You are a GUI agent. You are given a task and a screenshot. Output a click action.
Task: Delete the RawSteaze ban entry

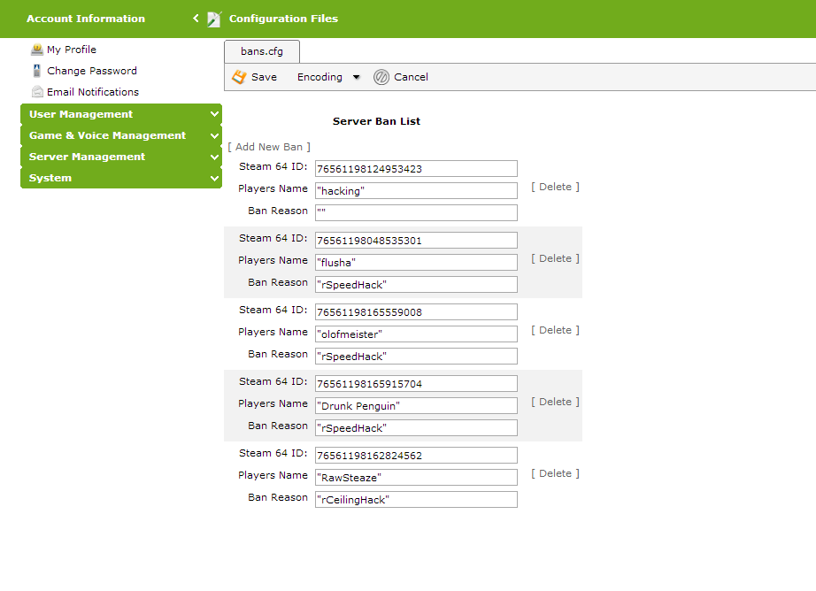point(555,474)
